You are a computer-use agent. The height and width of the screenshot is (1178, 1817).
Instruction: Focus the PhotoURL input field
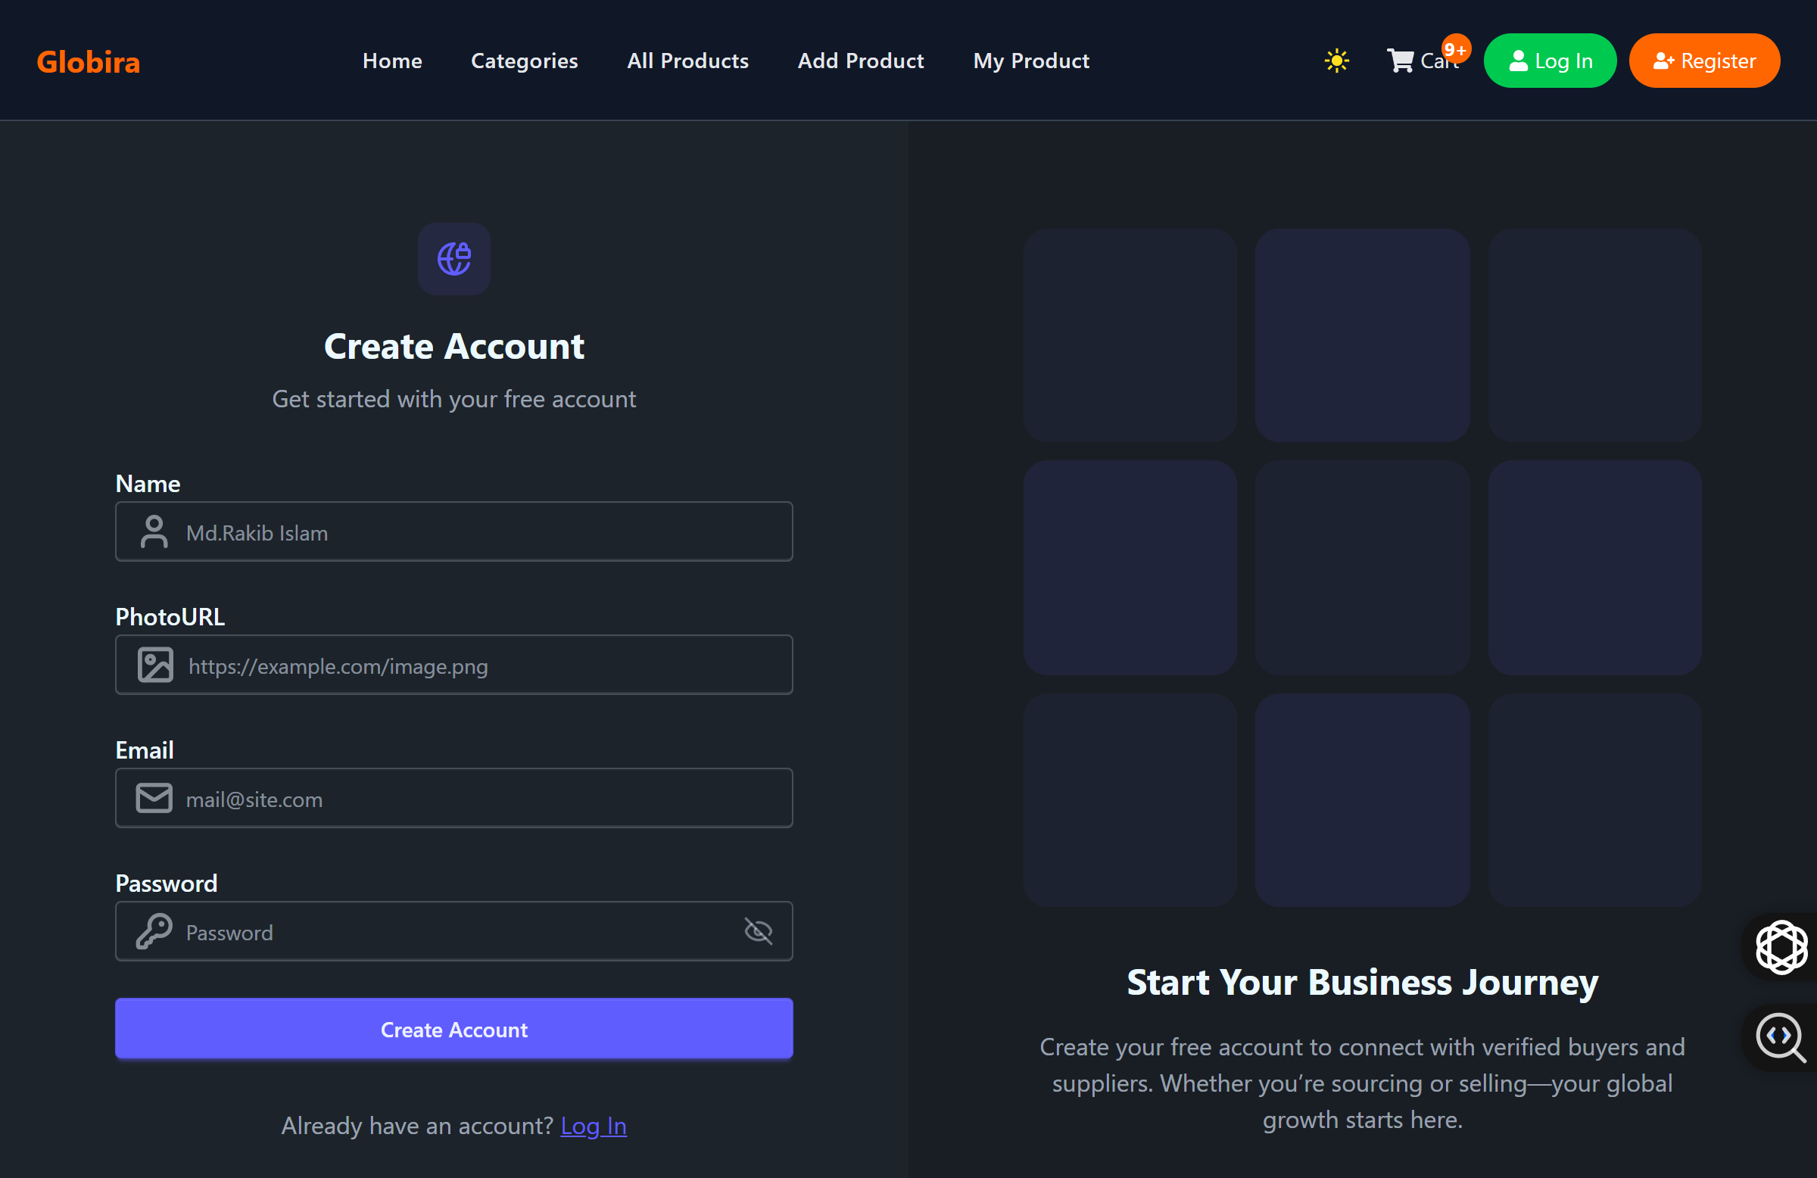coord(453,665)
